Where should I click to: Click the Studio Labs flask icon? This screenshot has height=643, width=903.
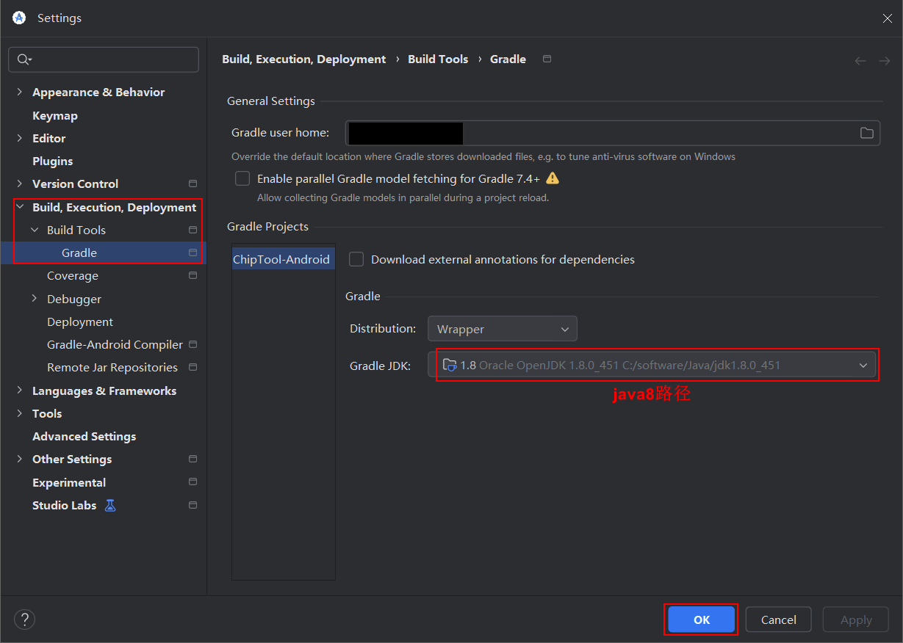(110, 505)
